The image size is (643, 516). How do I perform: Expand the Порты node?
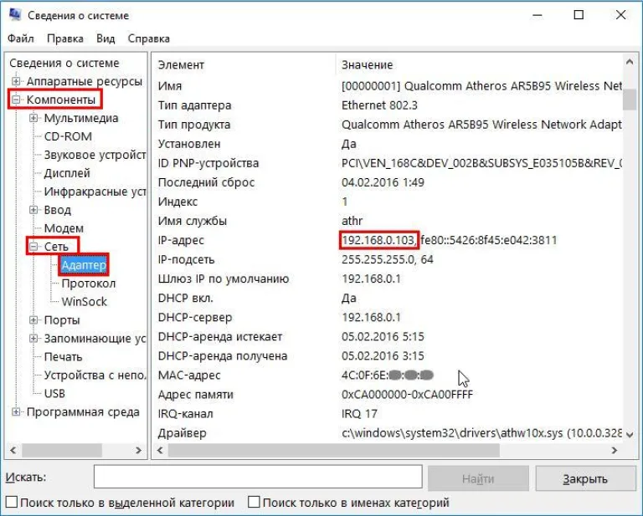(x=33, y=319)
